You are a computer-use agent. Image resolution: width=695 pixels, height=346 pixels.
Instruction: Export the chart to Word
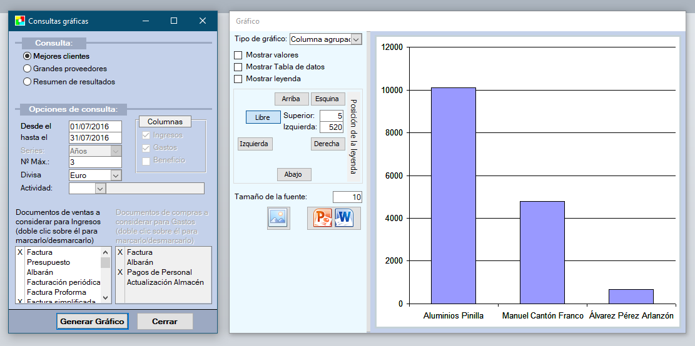point(345,218)
